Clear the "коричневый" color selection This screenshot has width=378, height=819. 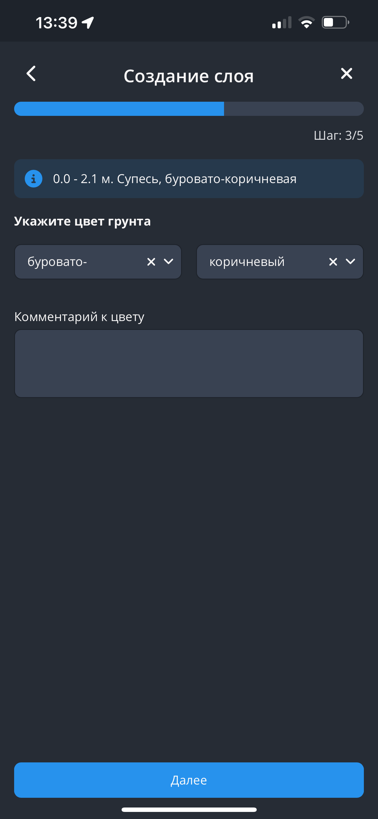pos(333,262)
